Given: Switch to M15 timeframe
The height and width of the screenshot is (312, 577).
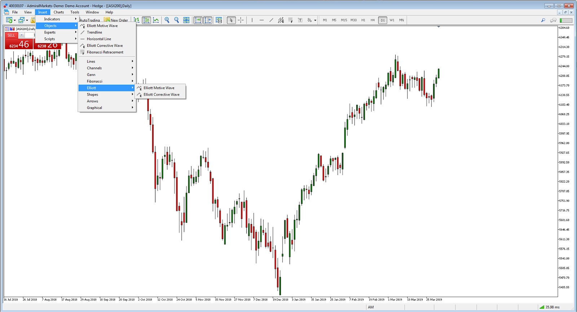Looking at the screenshot, I should 344,20.
